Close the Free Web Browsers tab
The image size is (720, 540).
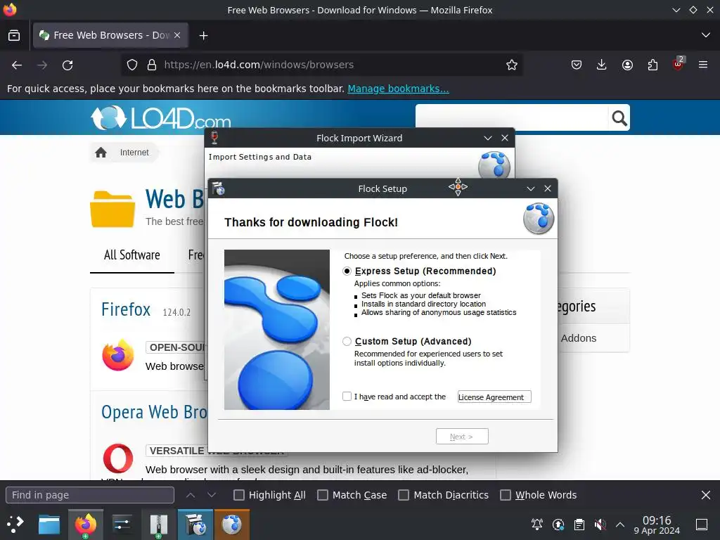(x=177, y=35)
